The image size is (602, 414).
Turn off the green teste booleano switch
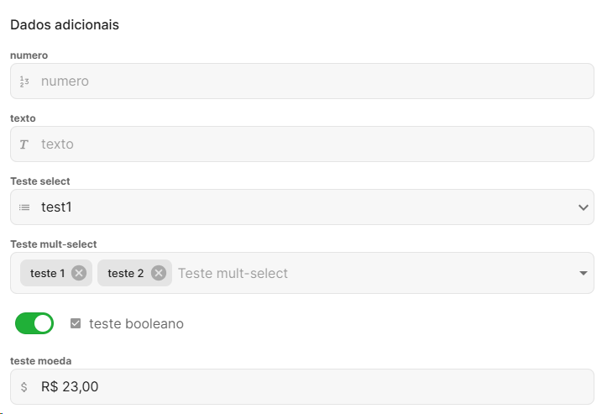click(x=34, y=323)
